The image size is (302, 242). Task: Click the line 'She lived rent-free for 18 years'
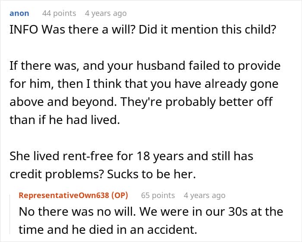[x=131, y=156]
